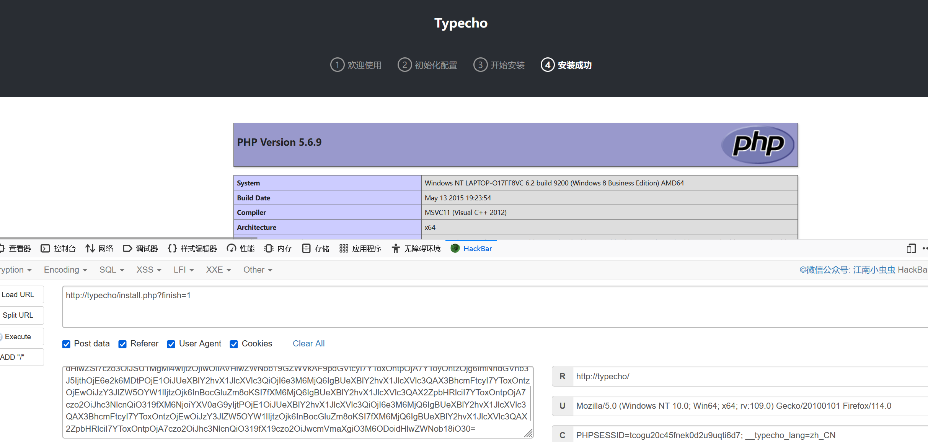Viewport: 928px width, 442px height.
Task: Open the 网络 network panel icon
Action: tap(90, 249)
